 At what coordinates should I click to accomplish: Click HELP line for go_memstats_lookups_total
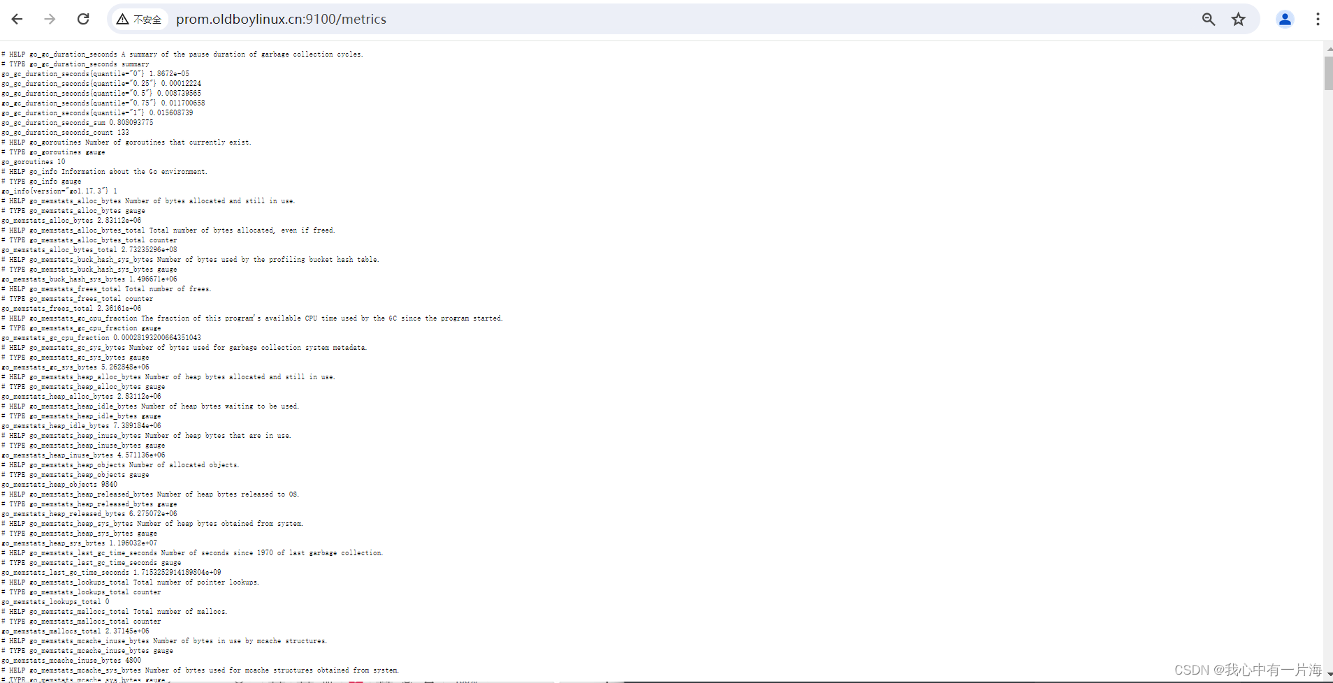coord(131,582)
